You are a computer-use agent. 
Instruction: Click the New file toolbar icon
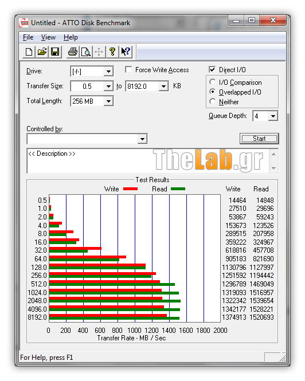(29, 52)
